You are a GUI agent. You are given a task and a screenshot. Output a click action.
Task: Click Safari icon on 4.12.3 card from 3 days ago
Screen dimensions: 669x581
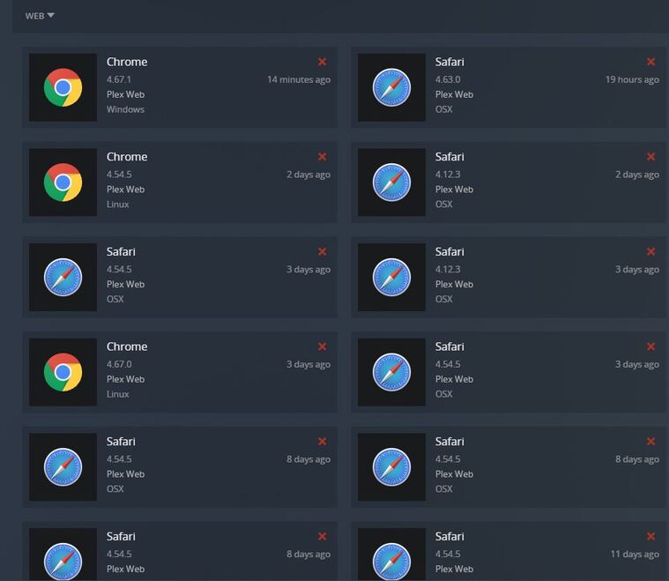(391, 278)
